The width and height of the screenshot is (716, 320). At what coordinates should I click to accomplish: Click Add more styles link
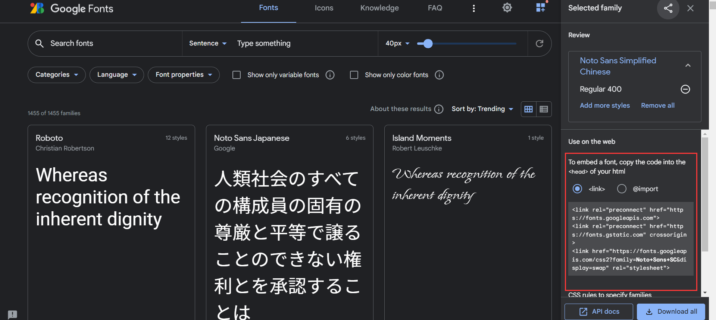[605, 105]
